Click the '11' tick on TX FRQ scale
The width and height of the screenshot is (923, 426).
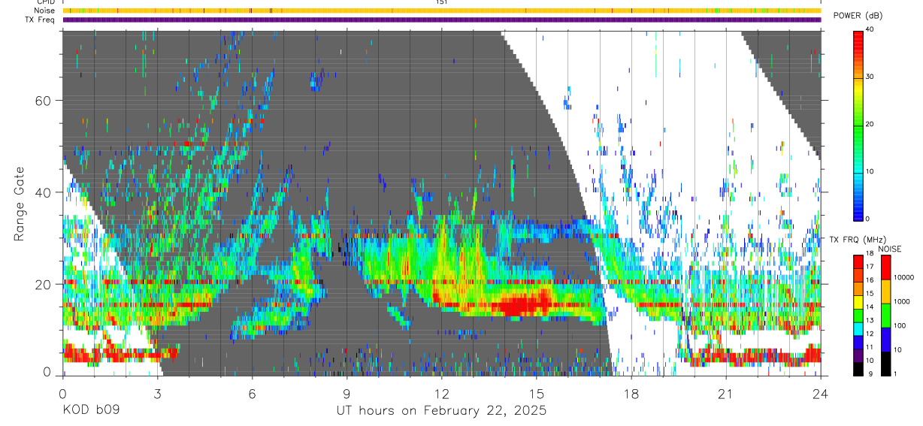[871, 347]
